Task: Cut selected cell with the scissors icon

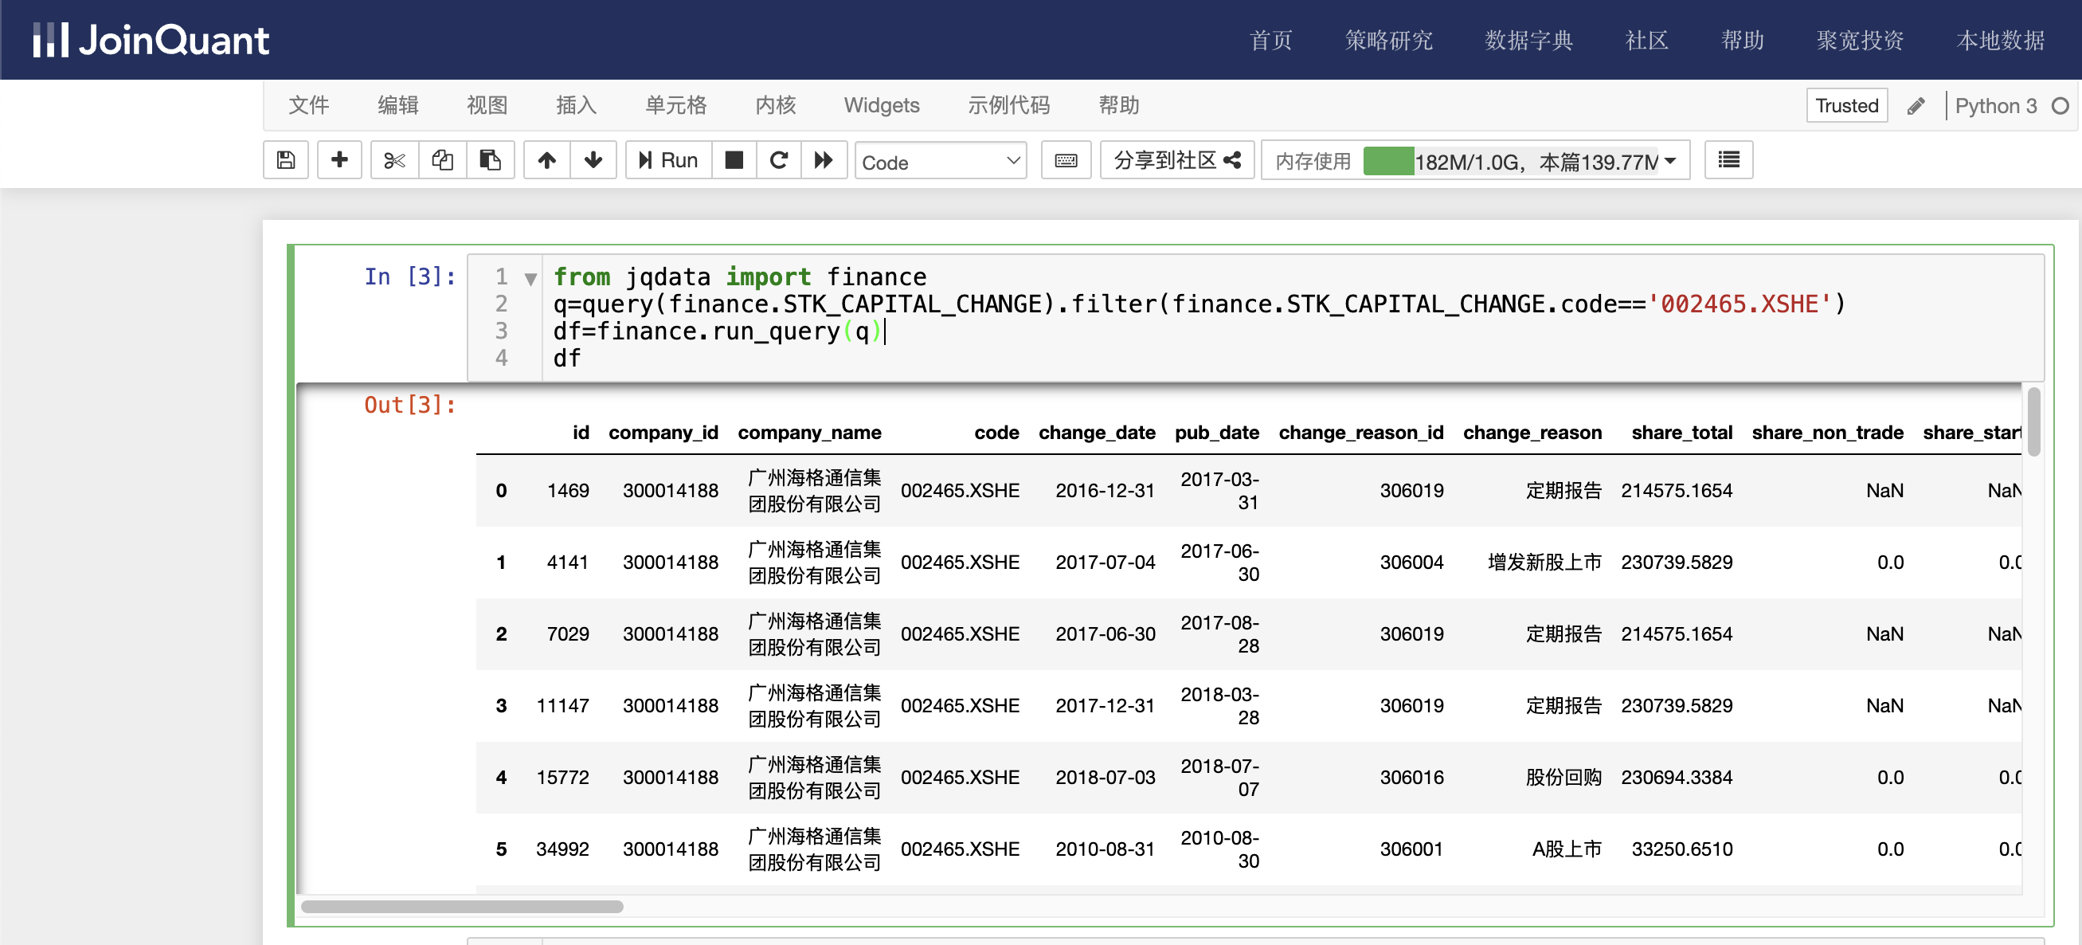Action: coord(394,160)
